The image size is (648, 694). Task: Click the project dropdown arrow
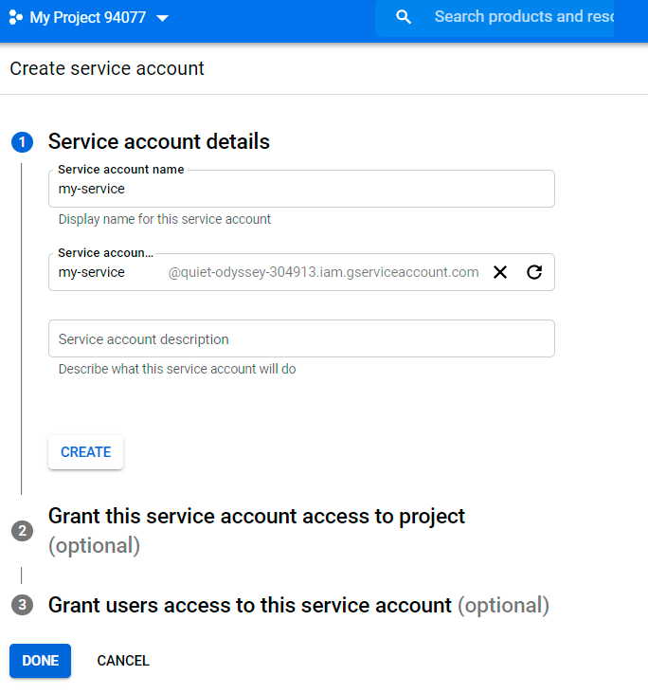(161, 18)
